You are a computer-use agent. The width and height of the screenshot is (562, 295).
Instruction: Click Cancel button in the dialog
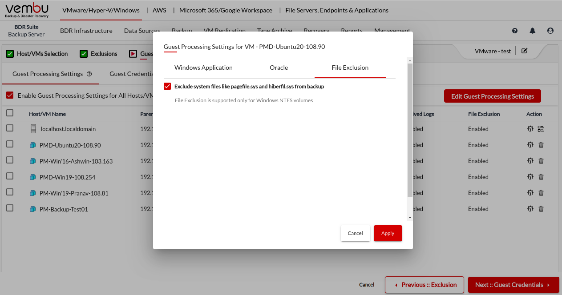tap(355, 233)
